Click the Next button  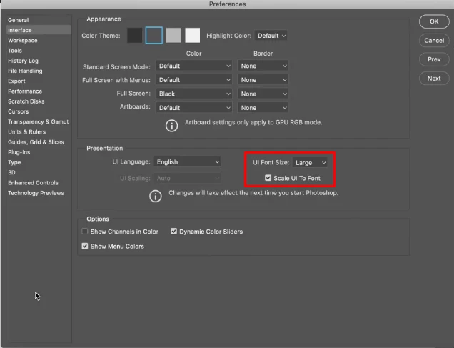434,79
